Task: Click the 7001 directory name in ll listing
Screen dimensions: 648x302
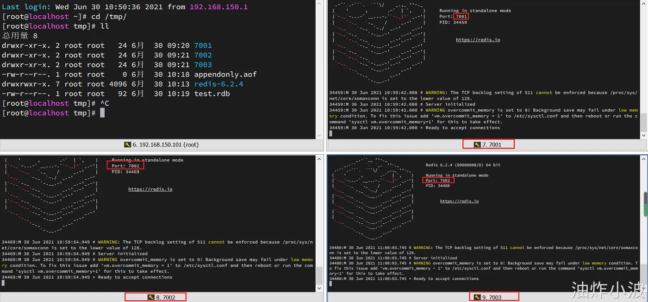Action: point(203,45)
